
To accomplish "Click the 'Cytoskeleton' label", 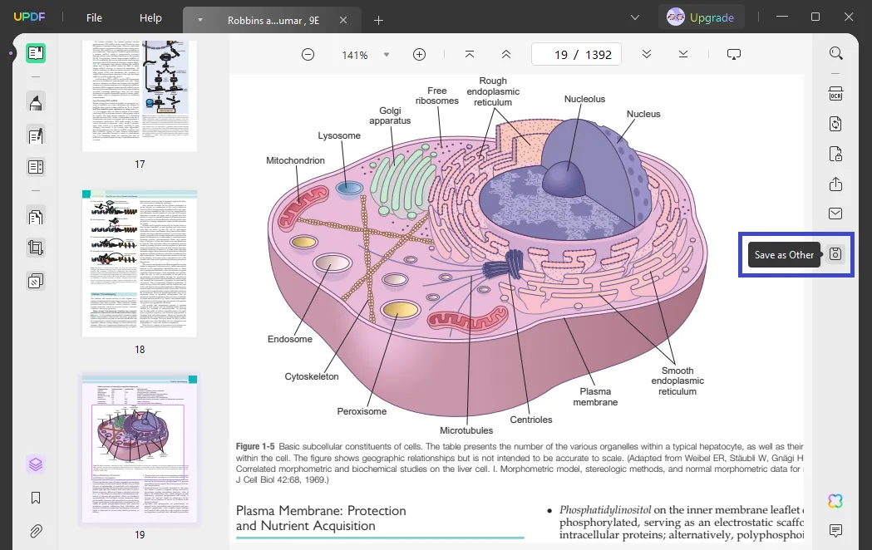I will (x=312, y=376).
